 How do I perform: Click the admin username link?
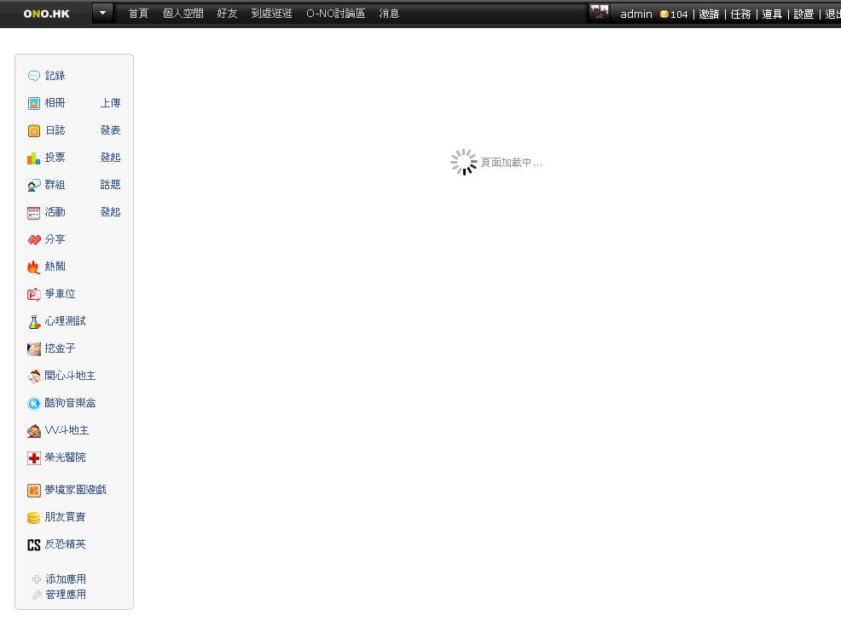pyautogui.click(x=636, y=14)
